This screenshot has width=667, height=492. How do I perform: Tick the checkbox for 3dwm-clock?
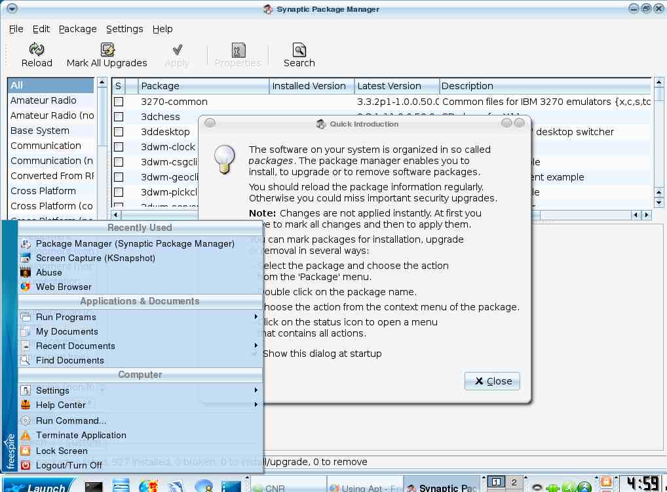tap(119, 147)
